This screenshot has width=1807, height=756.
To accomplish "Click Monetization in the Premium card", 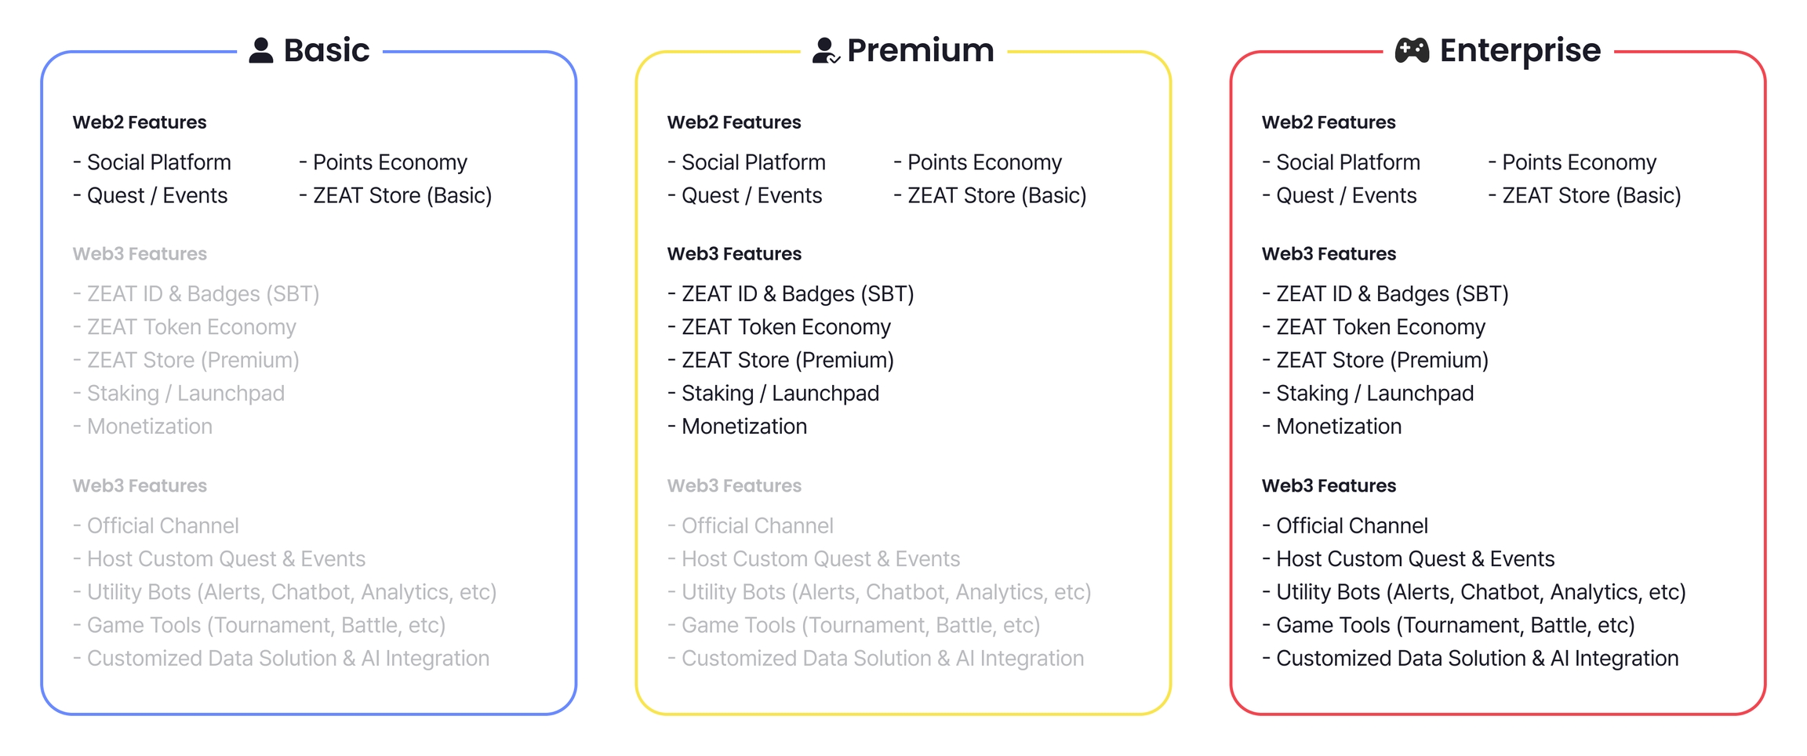I will (x=744, y=427).
